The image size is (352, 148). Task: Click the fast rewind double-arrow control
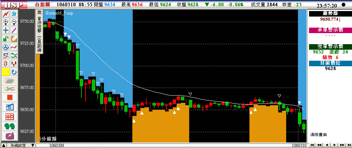tap(320, 145)
